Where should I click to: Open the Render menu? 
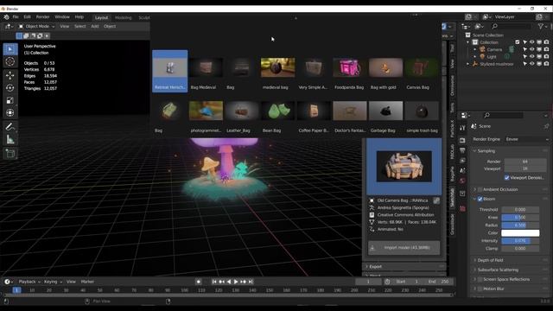42,17
